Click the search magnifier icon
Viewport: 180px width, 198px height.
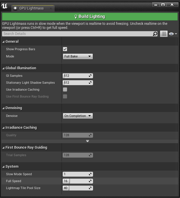point(155,34)
